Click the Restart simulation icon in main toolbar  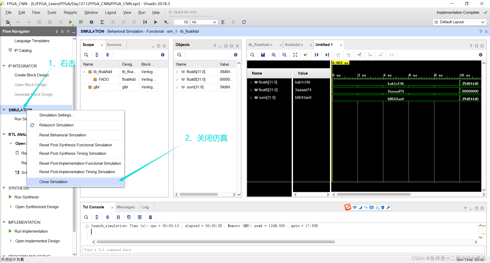tap(145, 22)
